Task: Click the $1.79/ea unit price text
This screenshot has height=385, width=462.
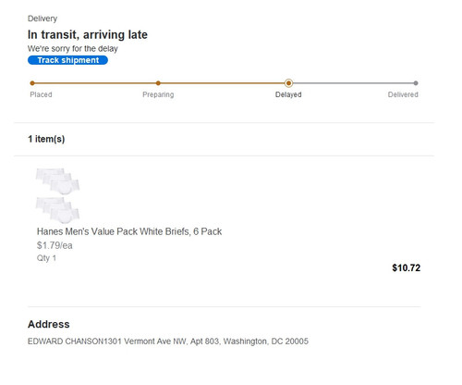Action: click(55, 245)
